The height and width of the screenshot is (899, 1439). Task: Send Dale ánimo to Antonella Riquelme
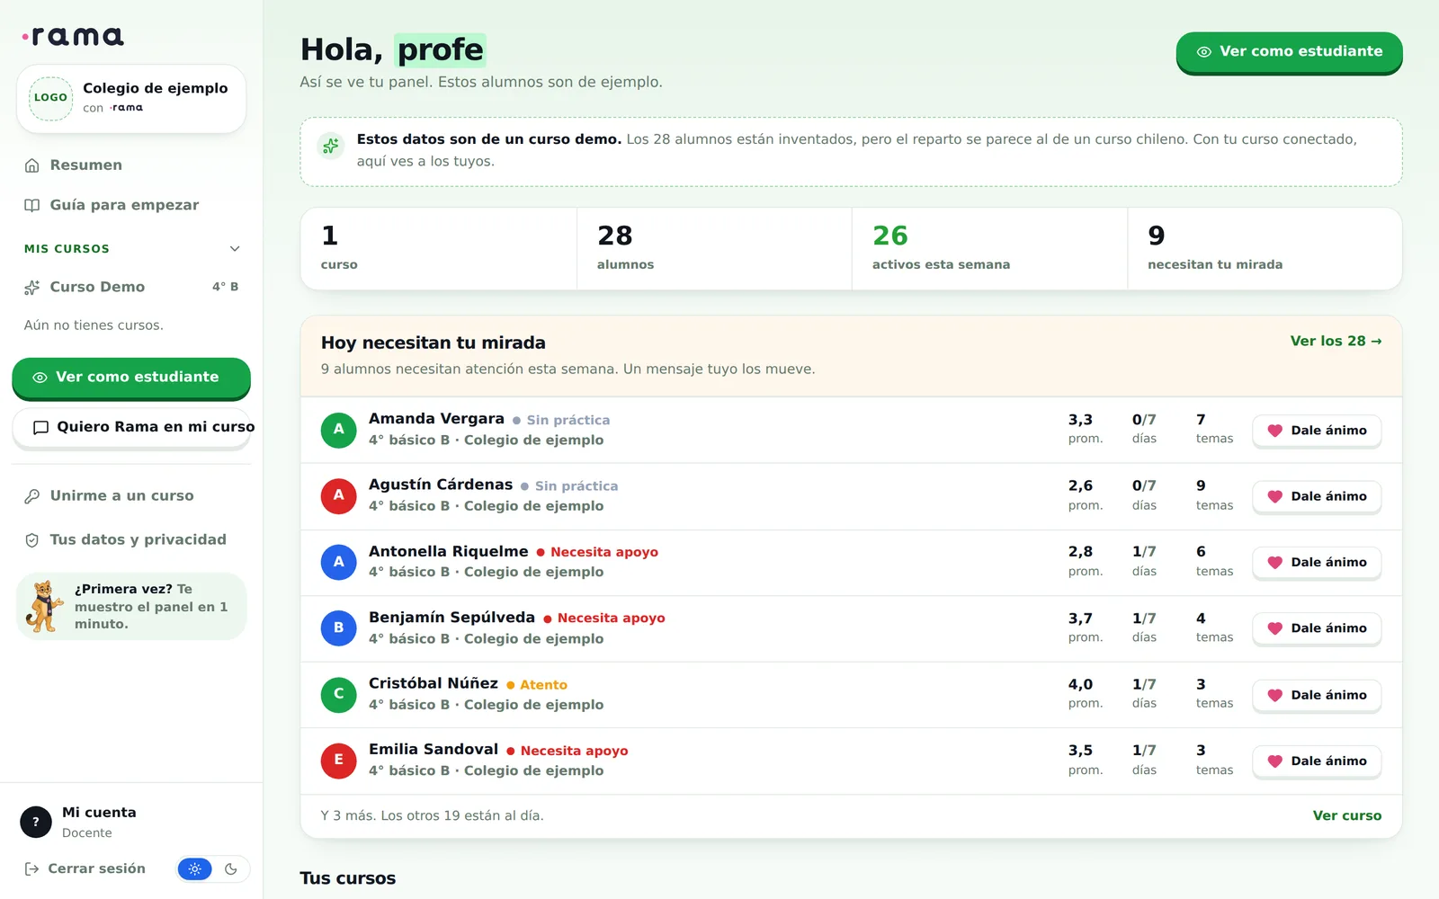(x=1317, y=563)
